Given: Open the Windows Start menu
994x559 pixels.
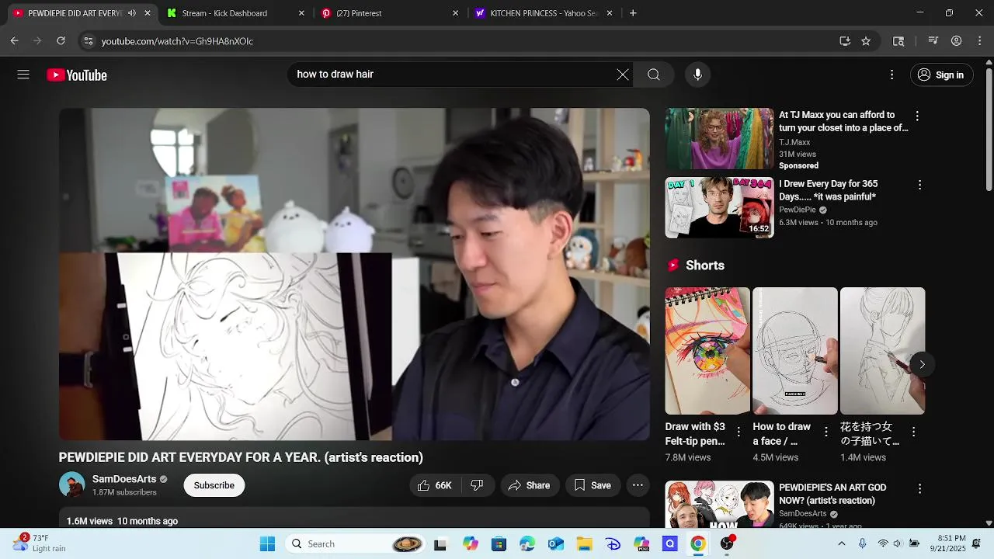Looking at the screenshot, I should click(267, 543).
